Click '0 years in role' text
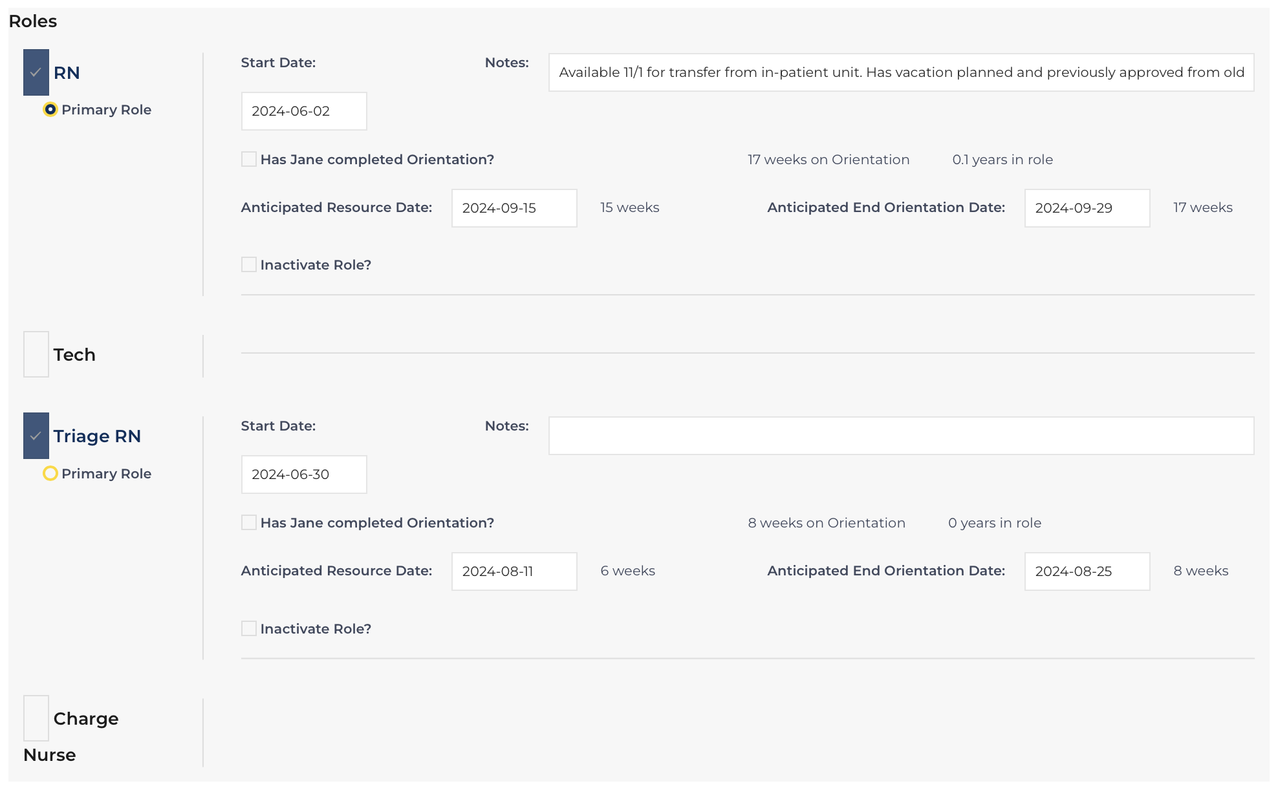Viewport: 1278px width, 790px height. coord(995,523)
